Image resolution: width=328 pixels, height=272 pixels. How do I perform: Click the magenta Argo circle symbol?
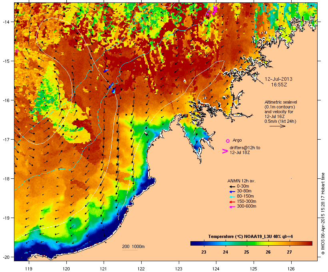228,141
